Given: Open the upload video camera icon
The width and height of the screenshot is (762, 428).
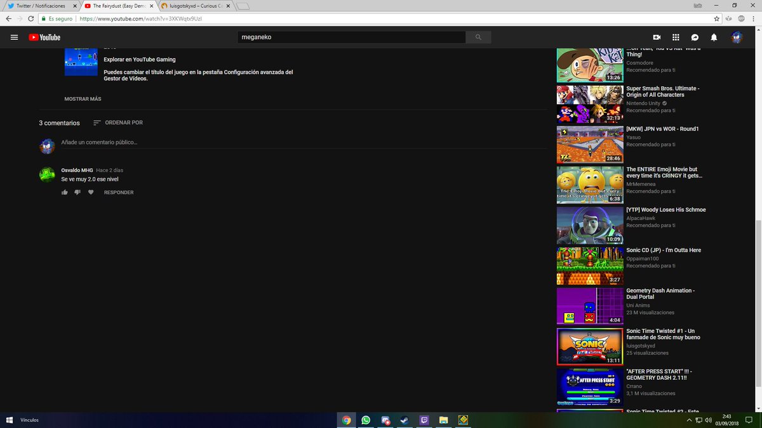Looking at the screenshot, I should (x=657, y=37).
